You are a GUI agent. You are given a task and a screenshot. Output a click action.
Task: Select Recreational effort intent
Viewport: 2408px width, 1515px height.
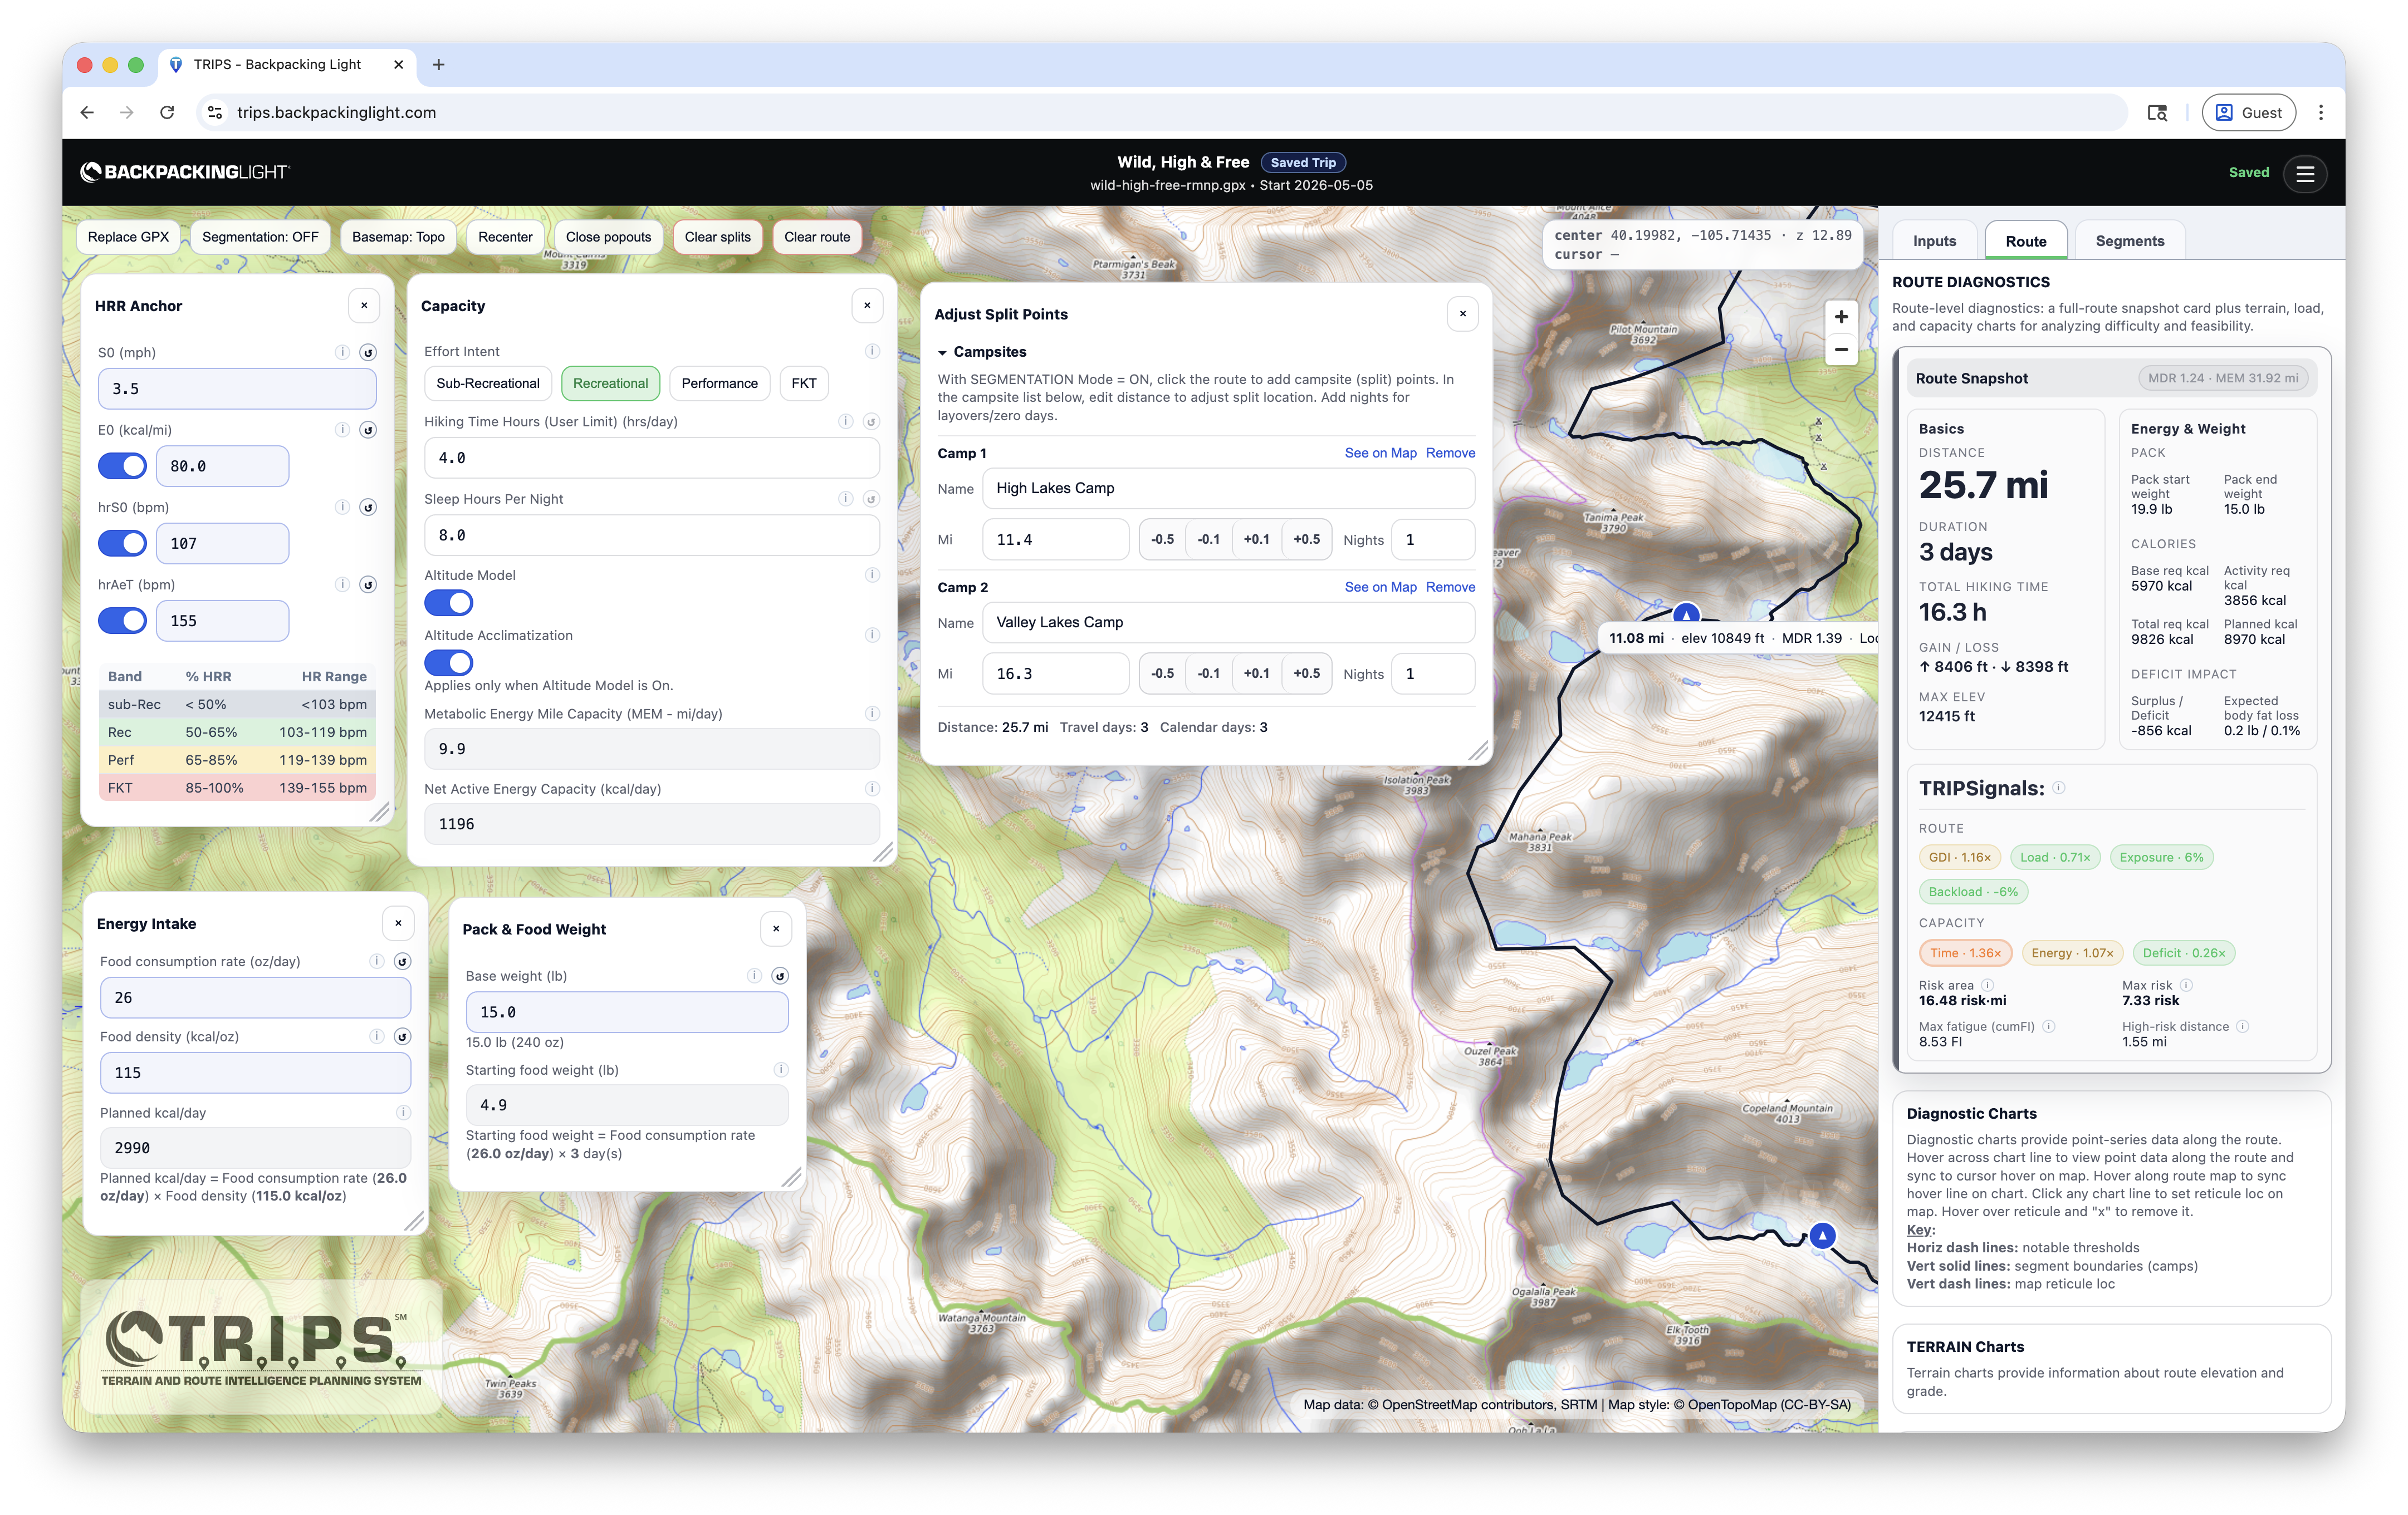coord(610,383)
